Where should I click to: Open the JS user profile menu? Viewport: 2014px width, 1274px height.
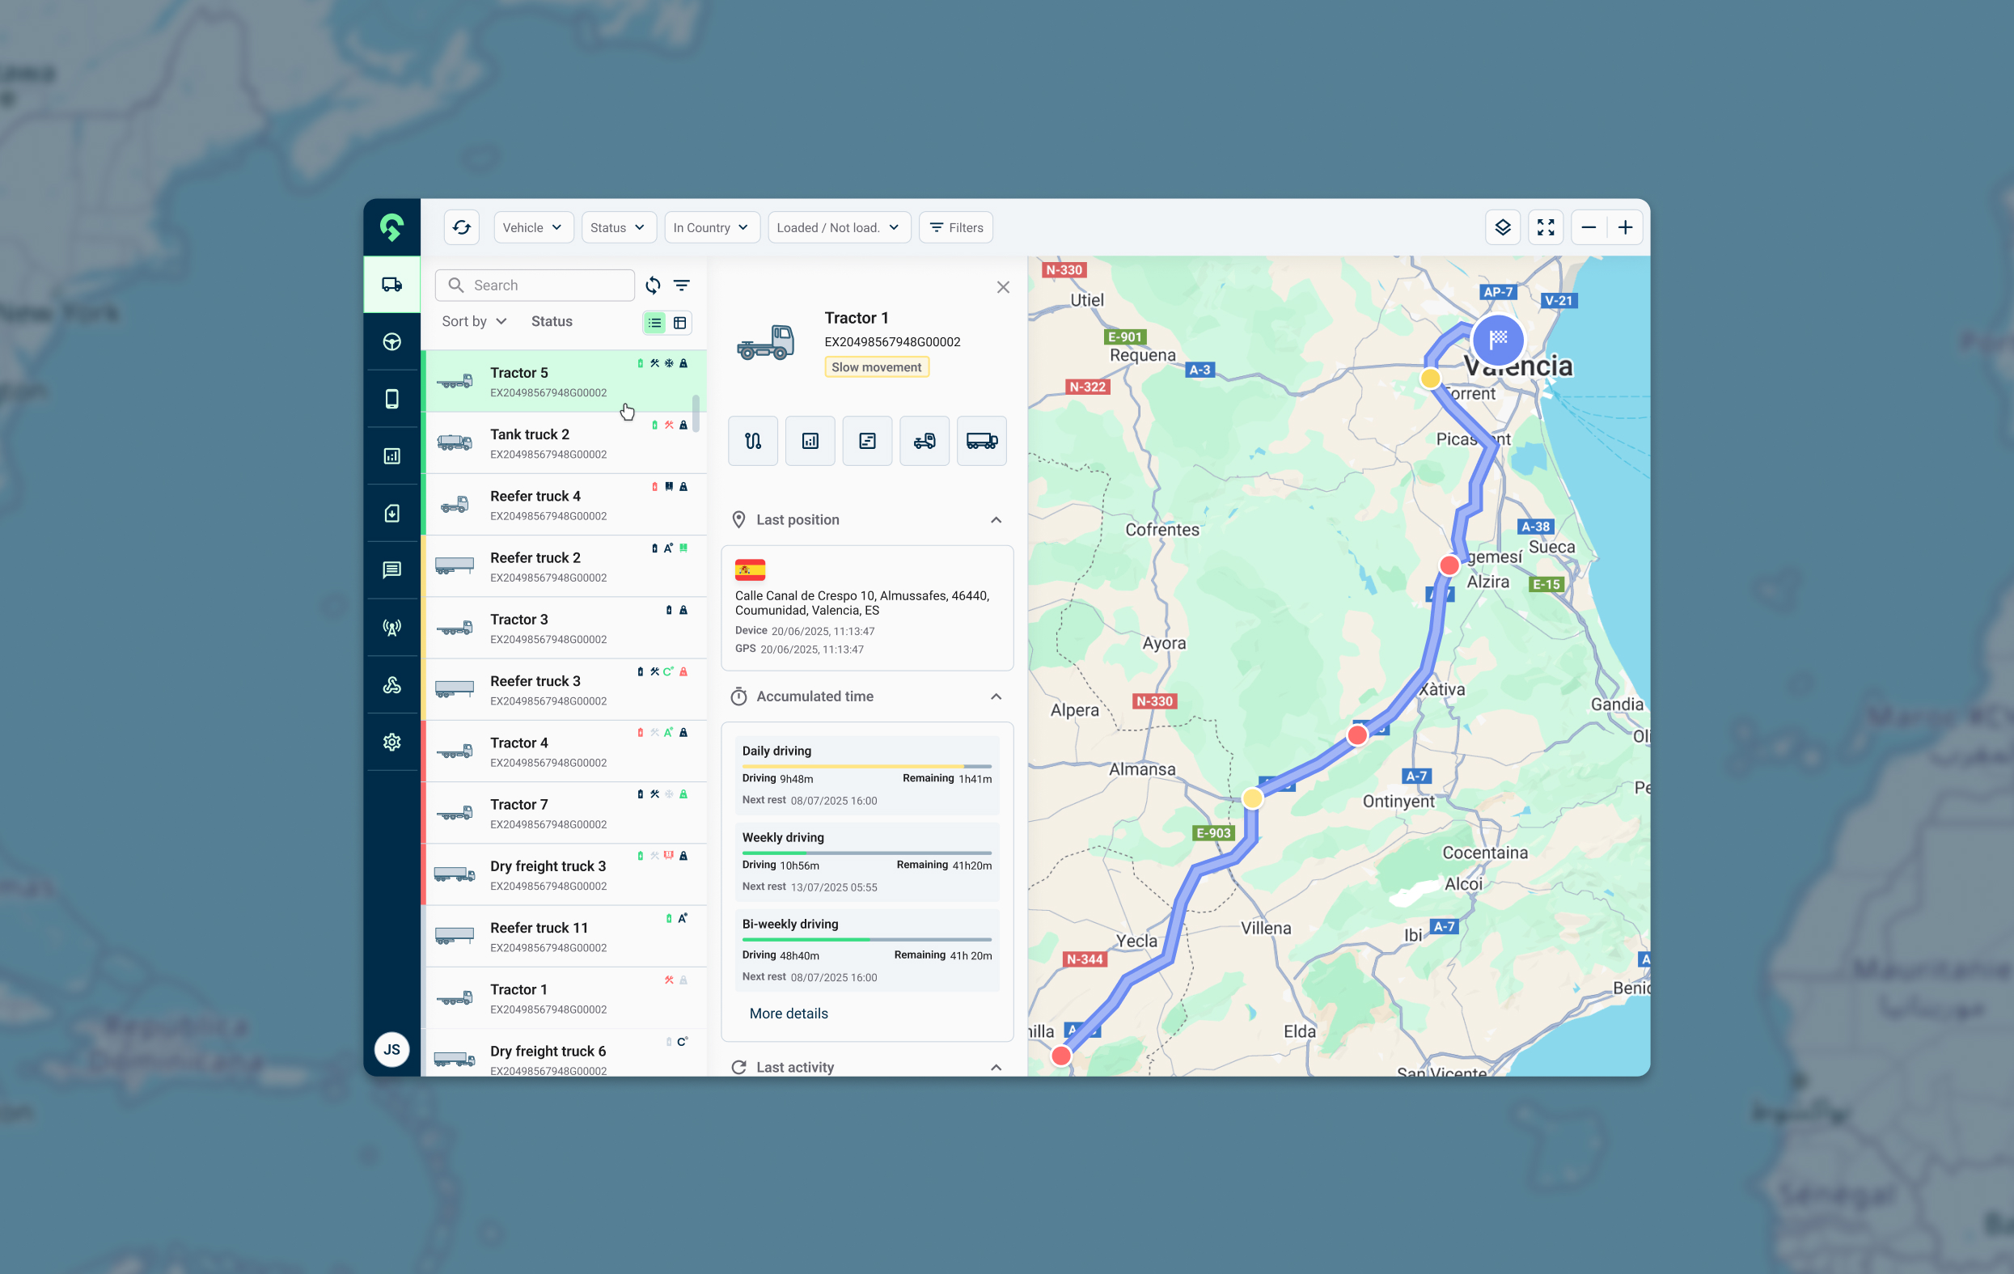[391, 1049]
